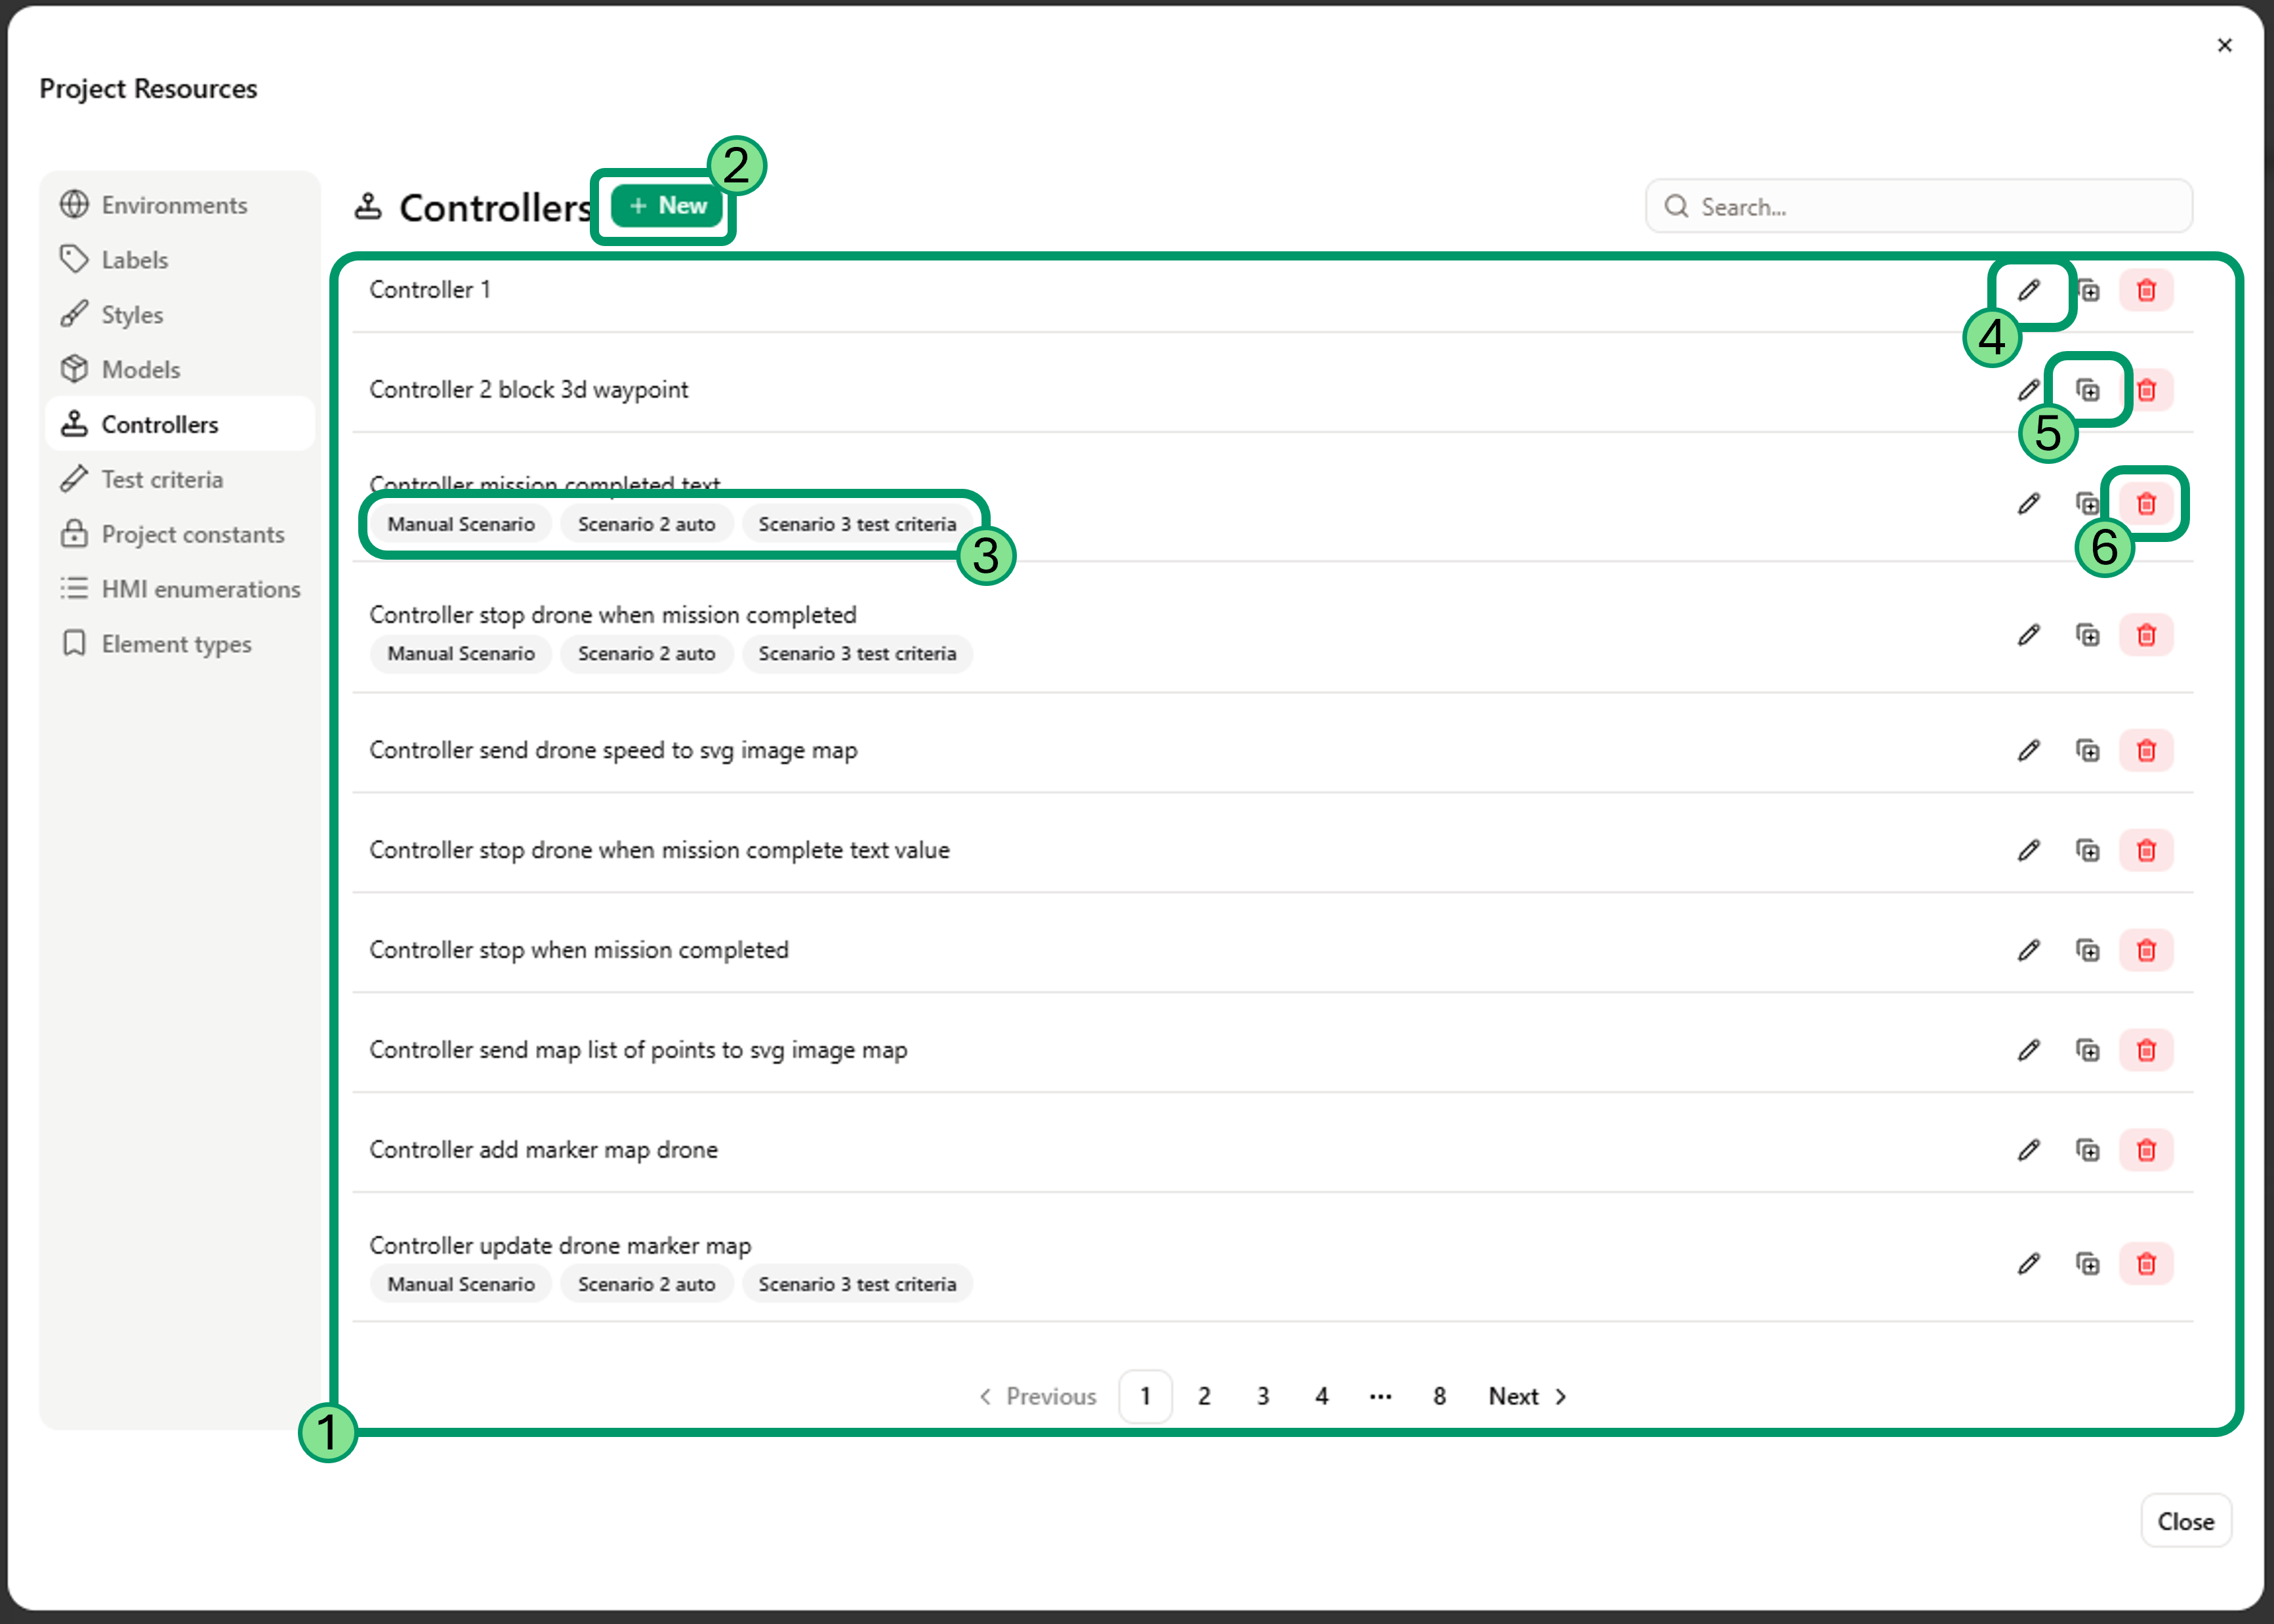Go to page 3 of the controller list
This screenshot has height=1624, width=2274.
(x=1263, y=1396)
